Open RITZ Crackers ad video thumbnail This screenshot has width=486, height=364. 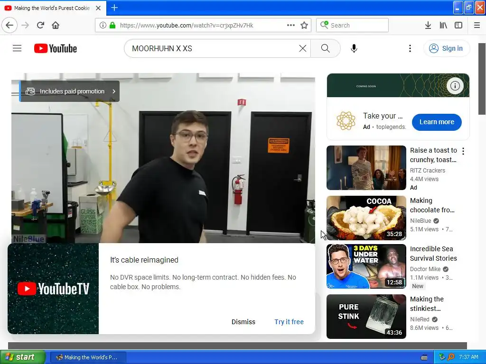point(366,168)
